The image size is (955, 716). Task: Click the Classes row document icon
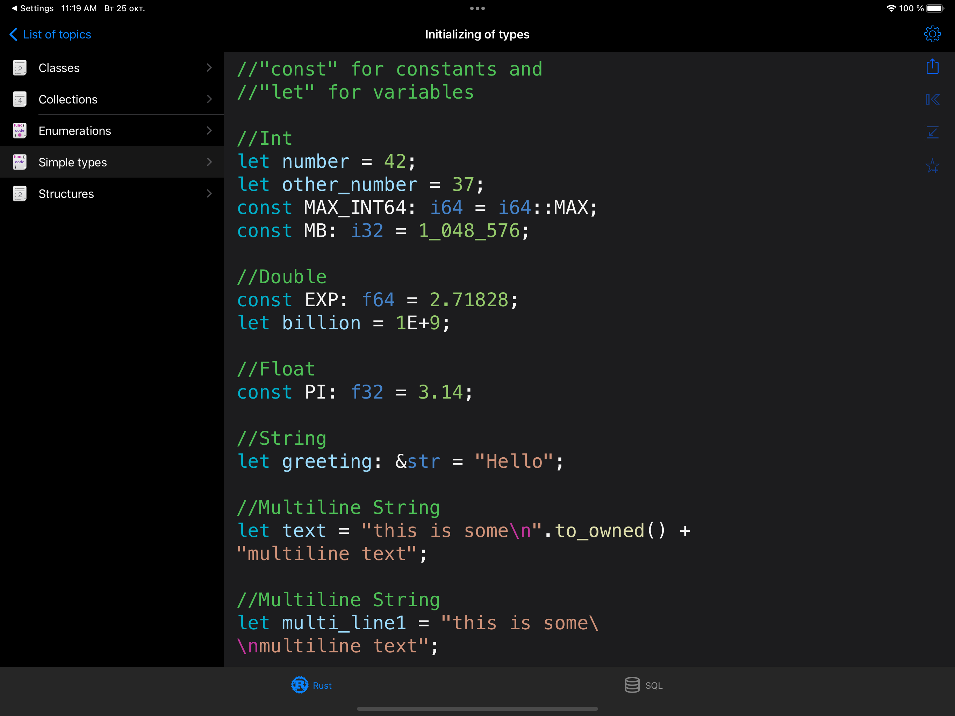pos(20,68)
